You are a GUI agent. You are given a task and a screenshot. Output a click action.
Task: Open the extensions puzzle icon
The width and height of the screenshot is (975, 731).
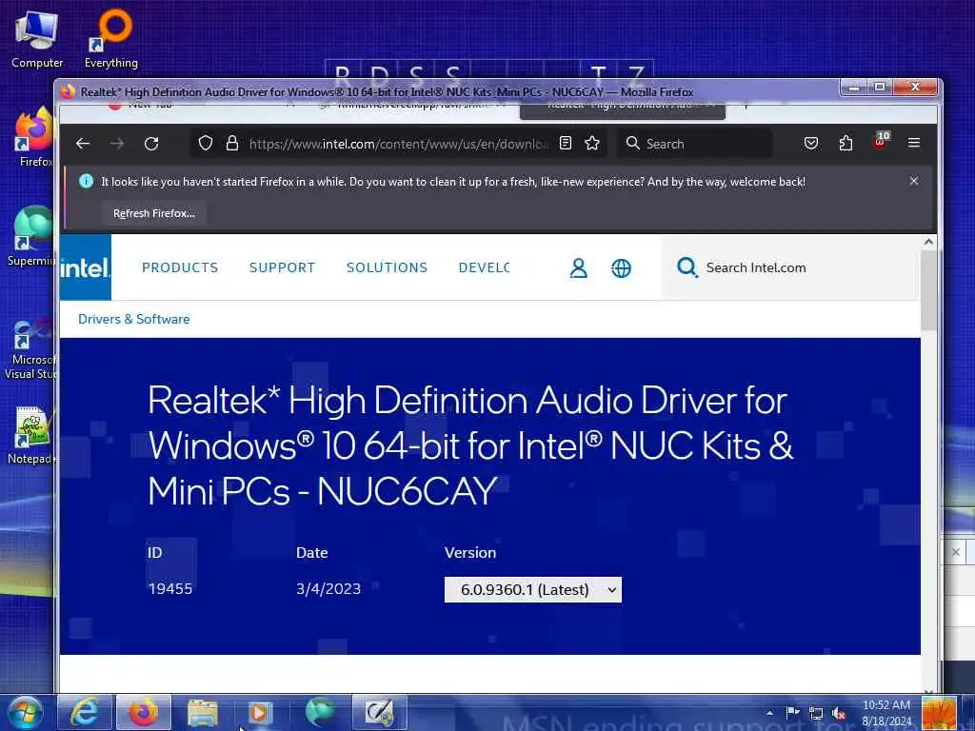click(846, 144)
